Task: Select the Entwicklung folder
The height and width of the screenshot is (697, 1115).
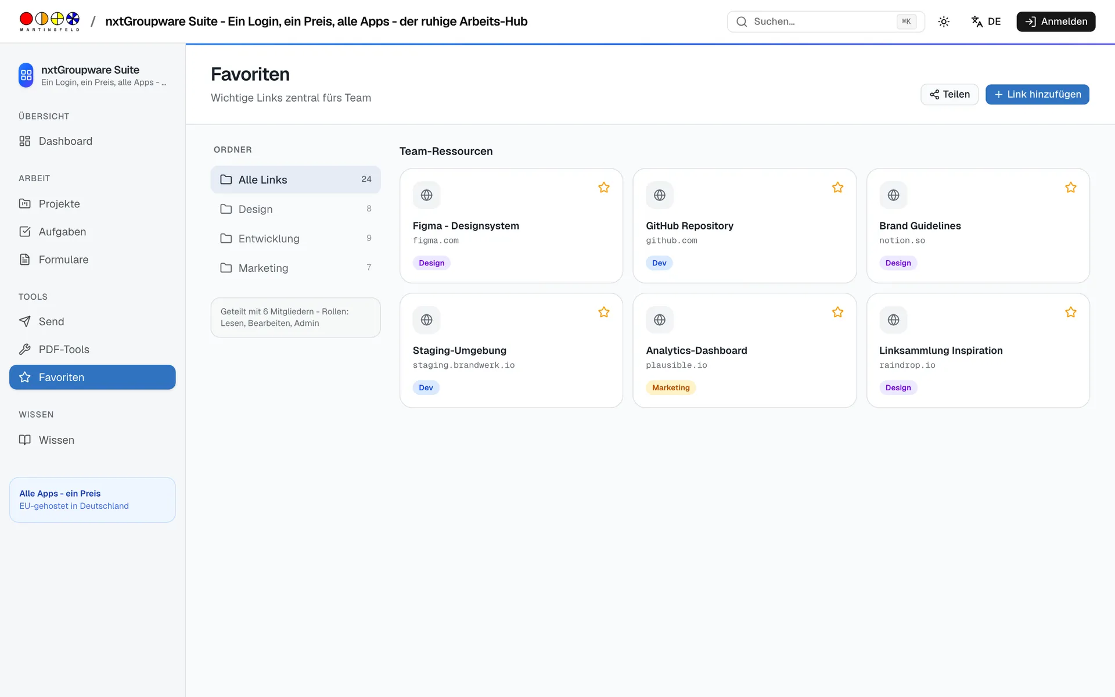Action: [x=296, y=239]
